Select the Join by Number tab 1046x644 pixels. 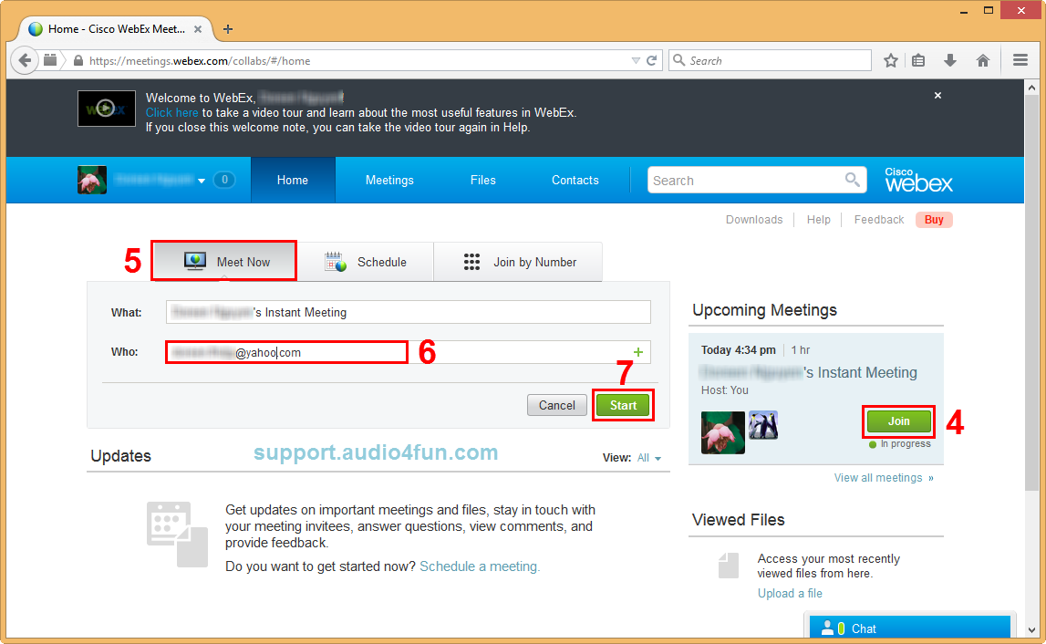518,262
